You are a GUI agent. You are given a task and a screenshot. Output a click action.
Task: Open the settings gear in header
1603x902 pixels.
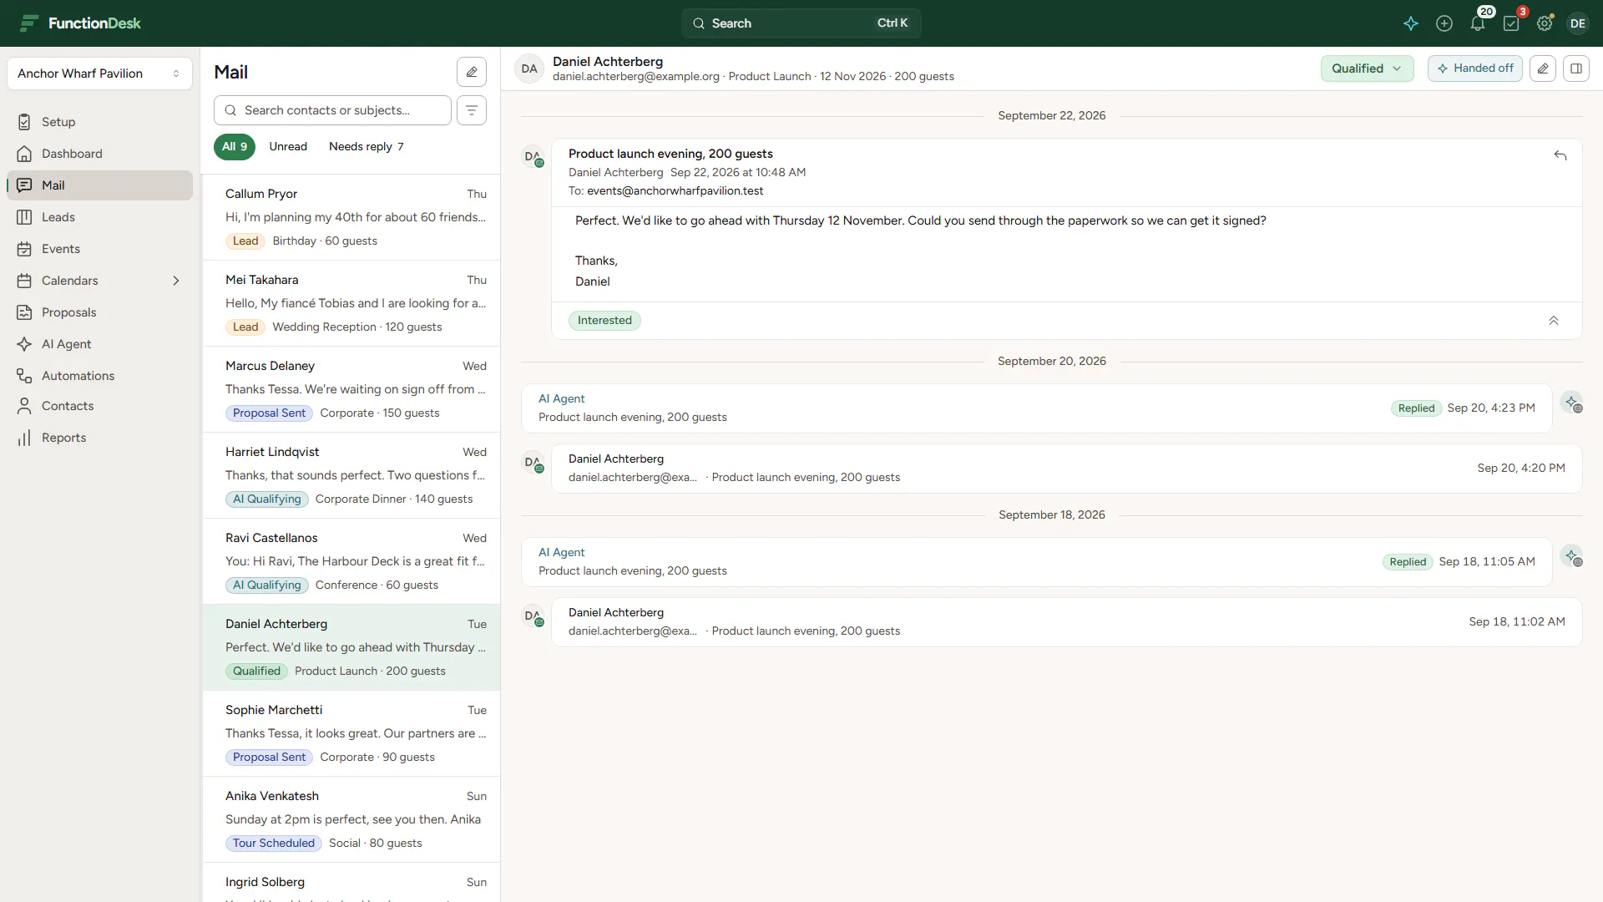[x=1545, y=23]
